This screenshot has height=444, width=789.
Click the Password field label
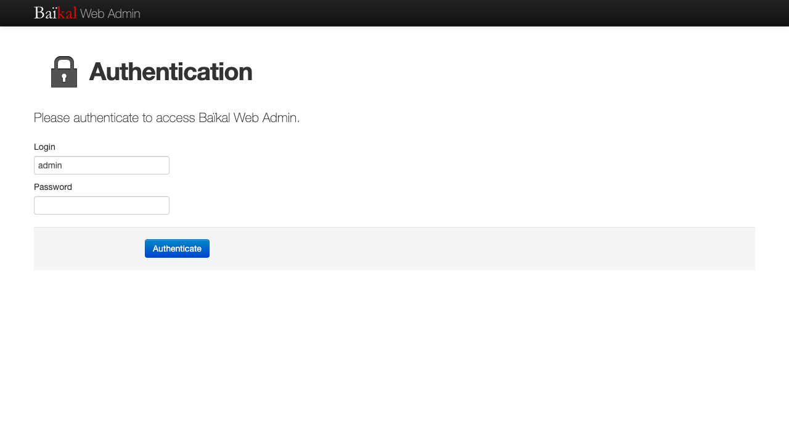click(x=53, y=187)
